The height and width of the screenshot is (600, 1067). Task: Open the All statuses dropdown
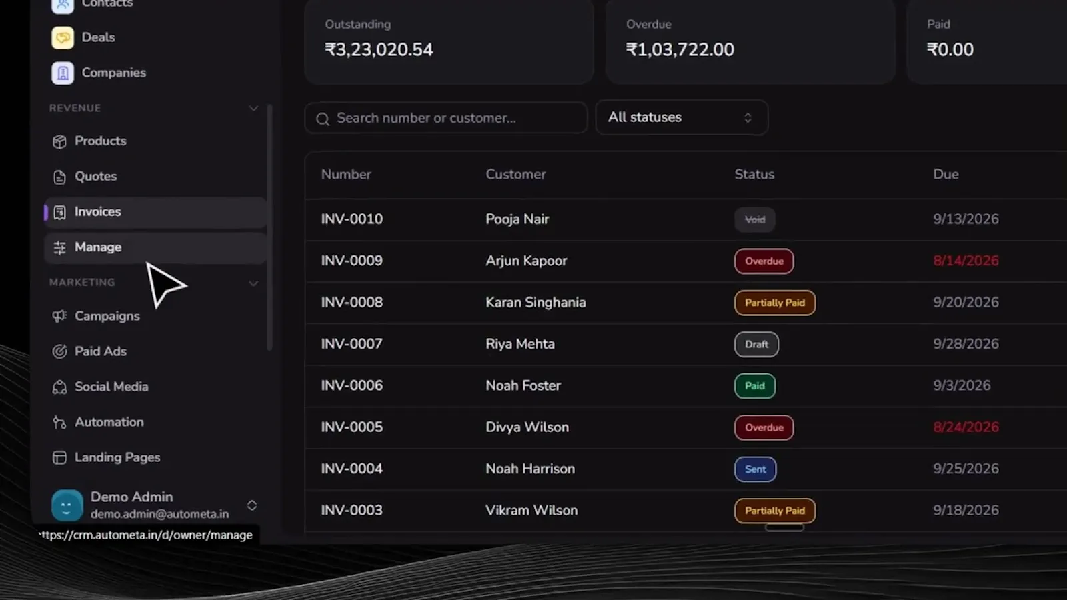[682, 117]
